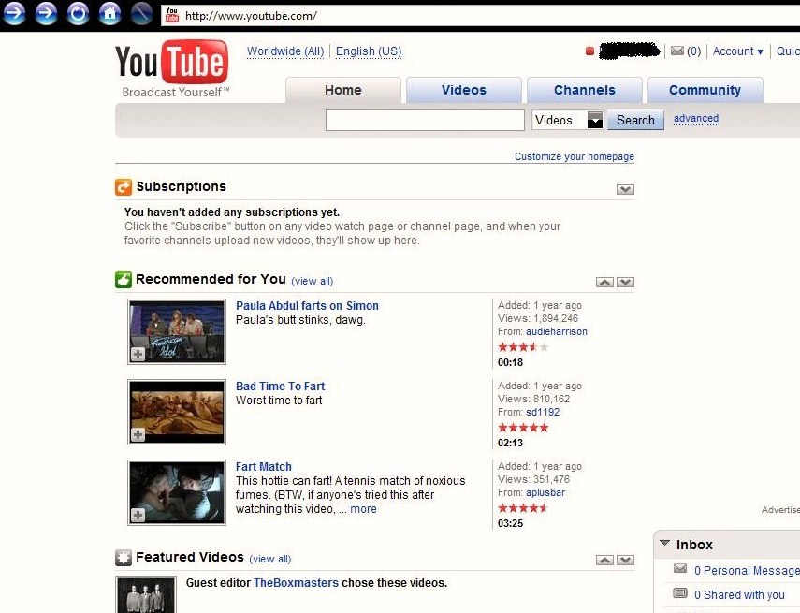This screenshot has width=800, height=613.
Task: Rate Bad Time To Fart stars
Action: [x=523, y=428]
